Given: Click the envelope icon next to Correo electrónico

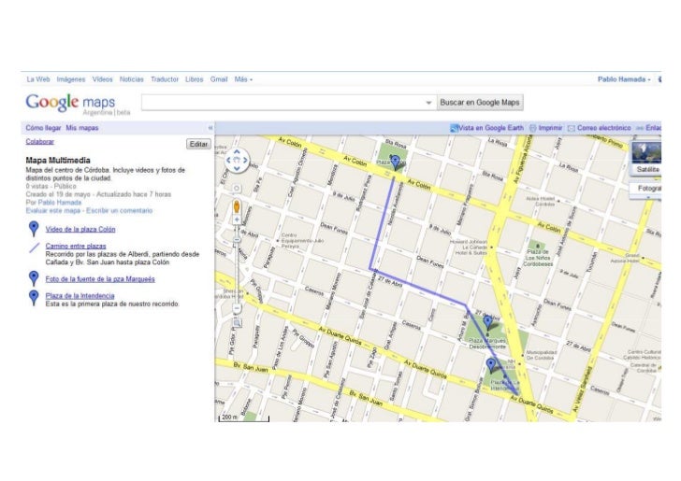Looking at the screenshot, I should pyautogui.click(x=572, y=128).
